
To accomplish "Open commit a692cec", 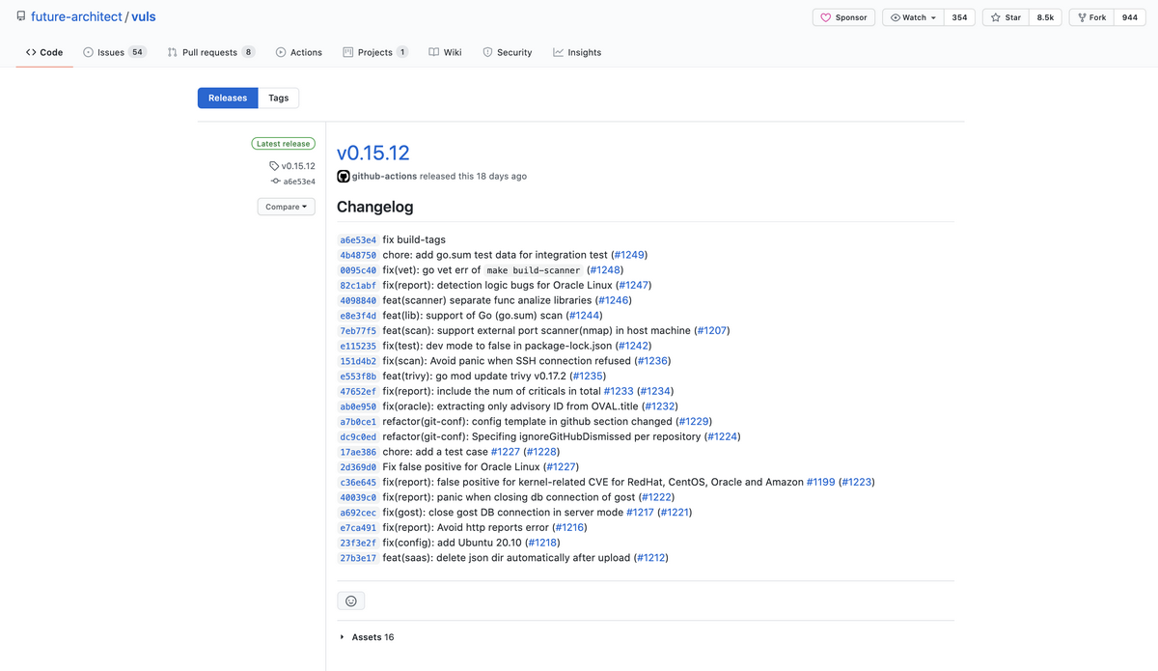I will (358, 513).
